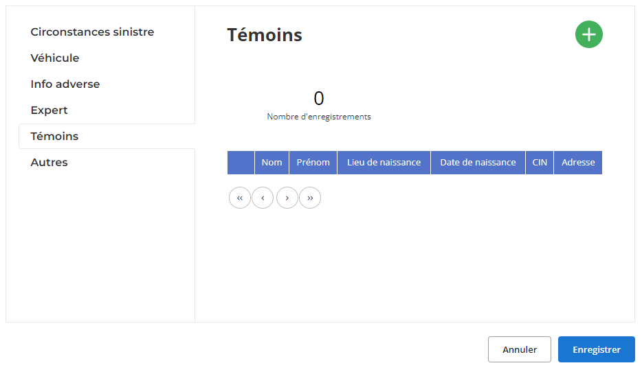This screenshot has width=642, height=372.
Task: Go to first page of records
Action: coord(240,198)
